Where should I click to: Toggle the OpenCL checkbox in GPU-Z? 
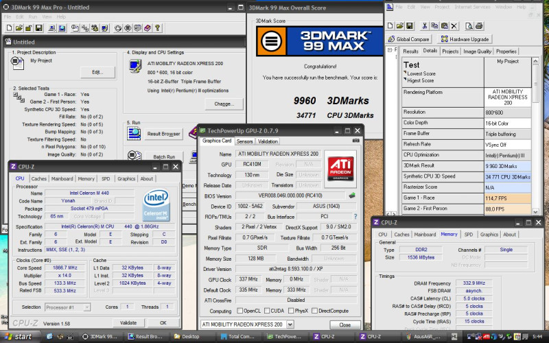(x=240, y=311)
